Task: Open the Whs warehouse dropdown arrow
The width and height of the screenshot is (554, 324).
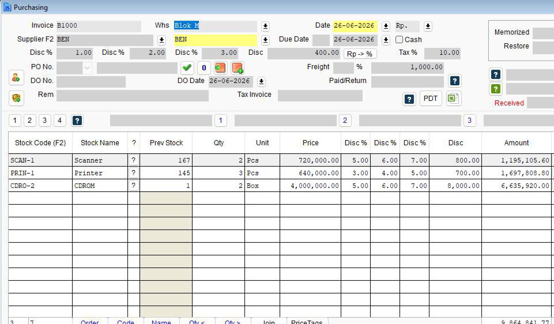Action: coord(265,26)
